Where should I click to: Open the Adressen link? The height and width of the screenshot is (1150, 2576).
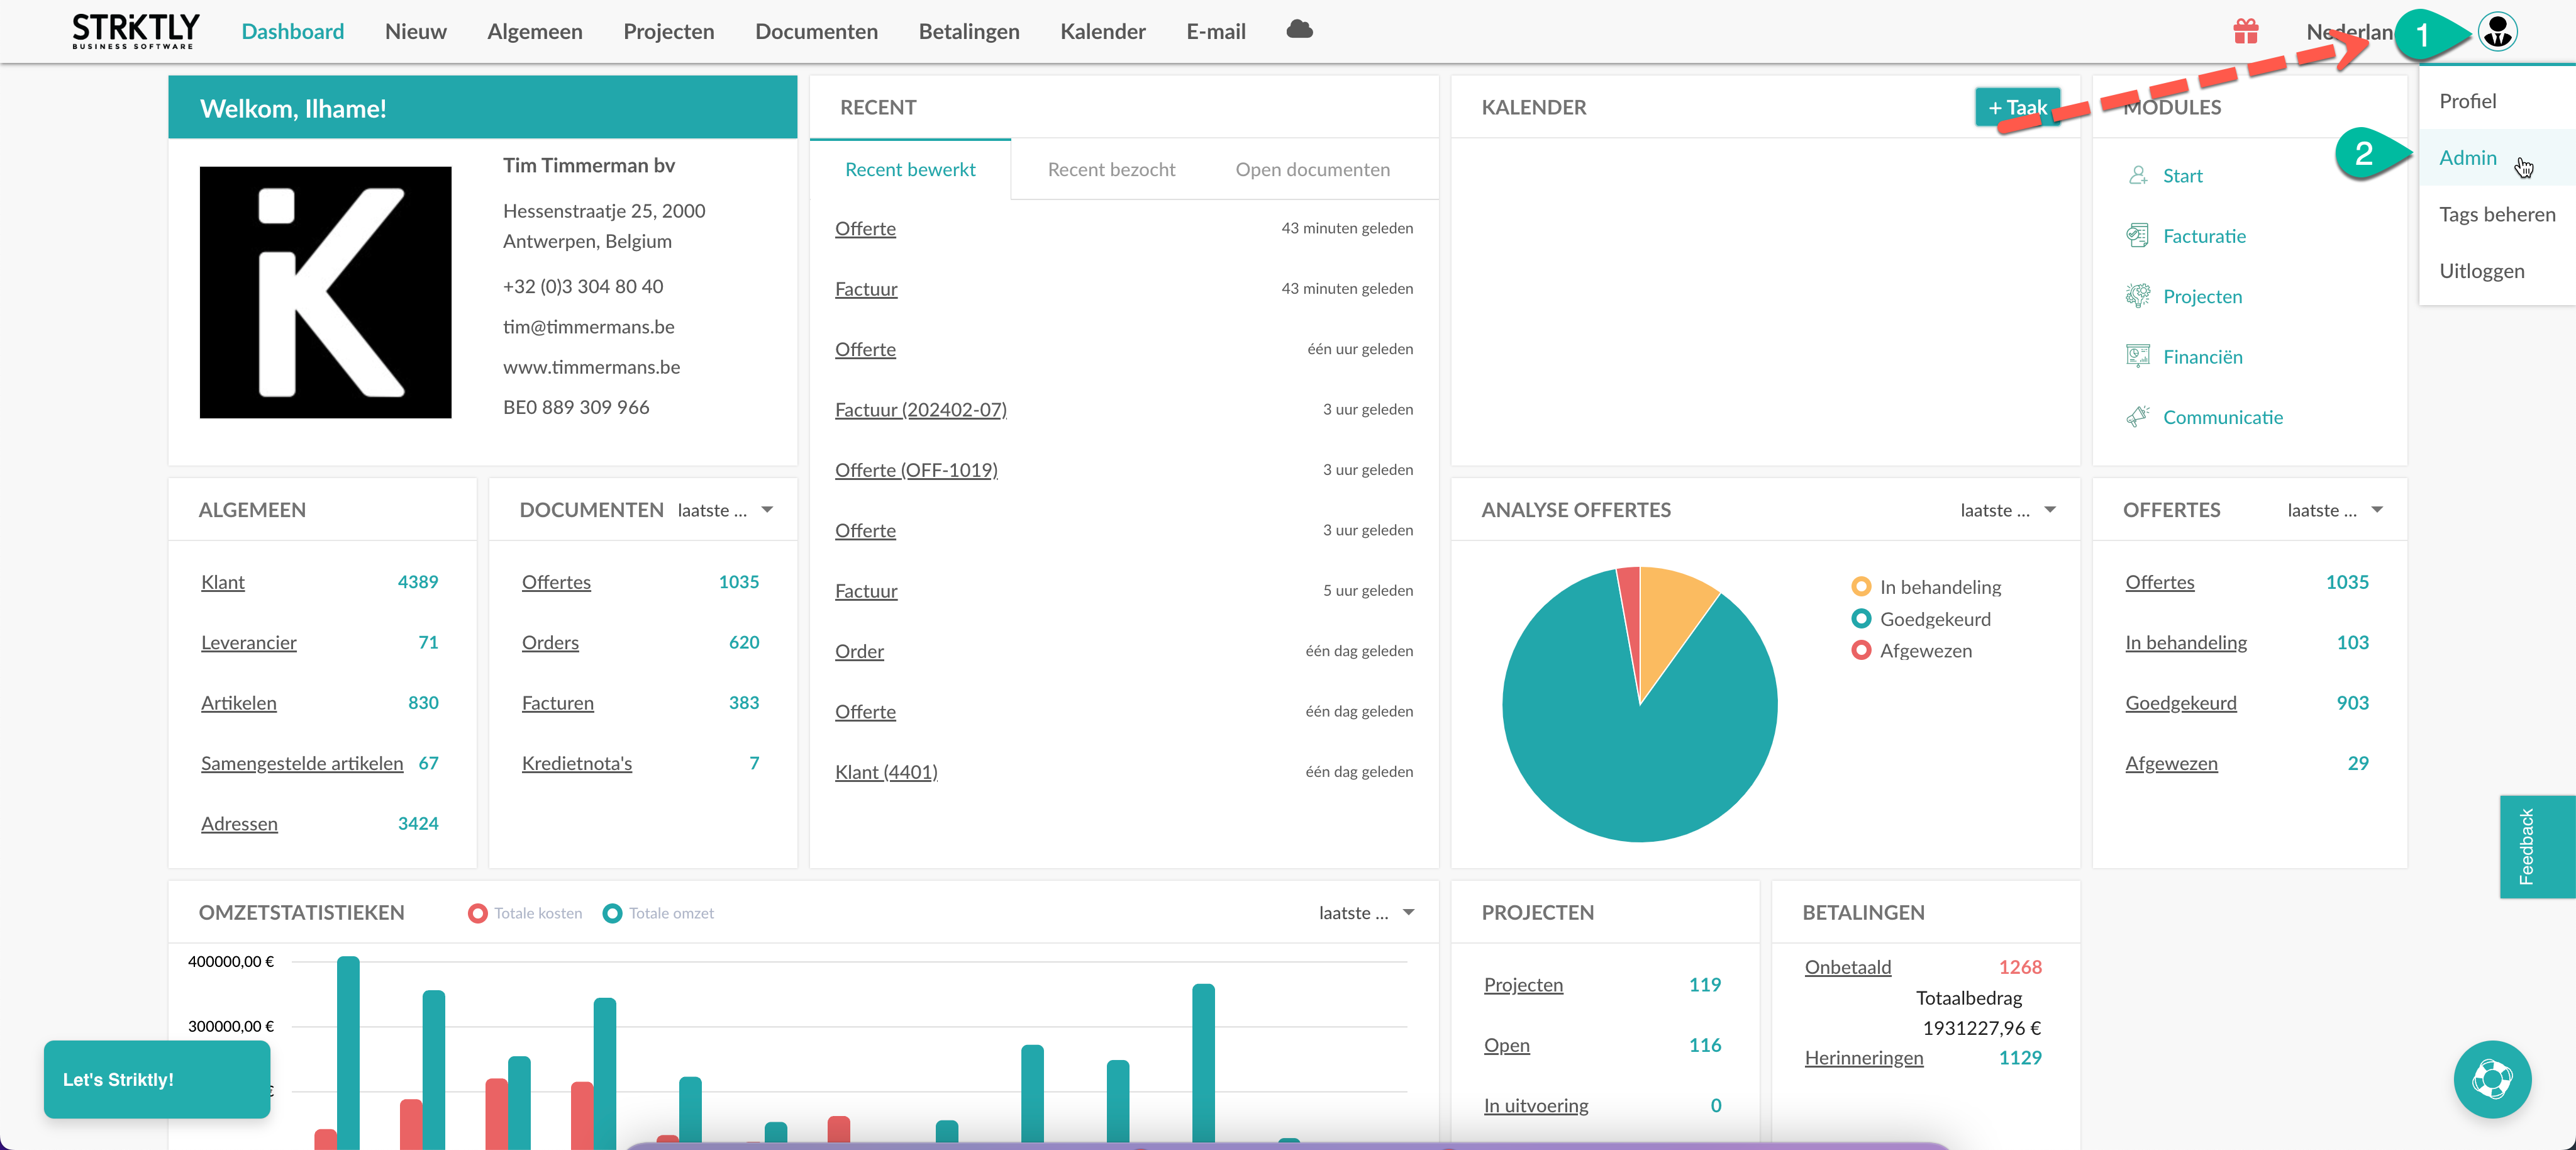(239, 823)
